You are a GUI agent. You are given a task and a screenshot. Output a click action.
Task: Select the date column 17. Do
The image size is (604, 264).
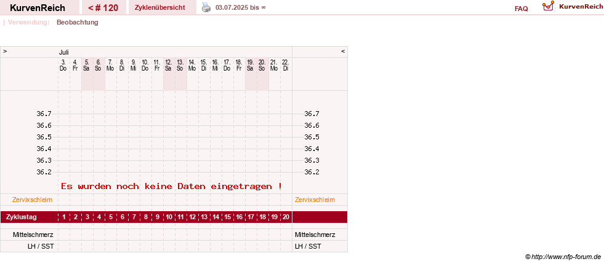click(x=227, y=65)
